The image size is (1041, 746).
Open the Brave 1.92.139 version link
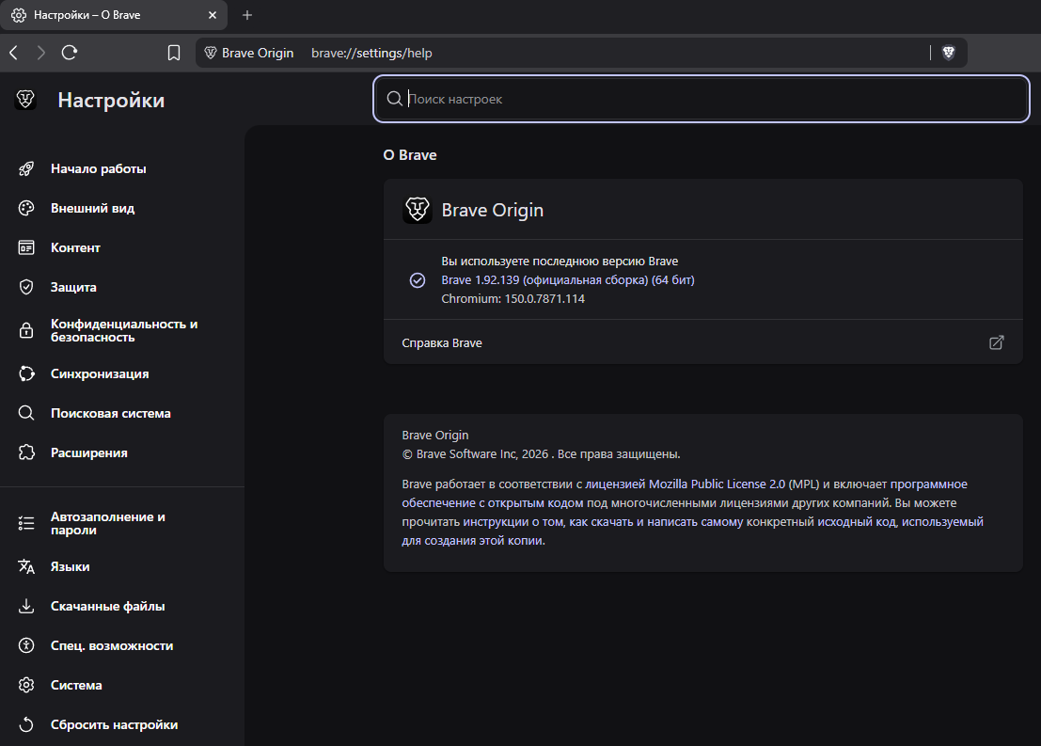(x=568, y=280)
